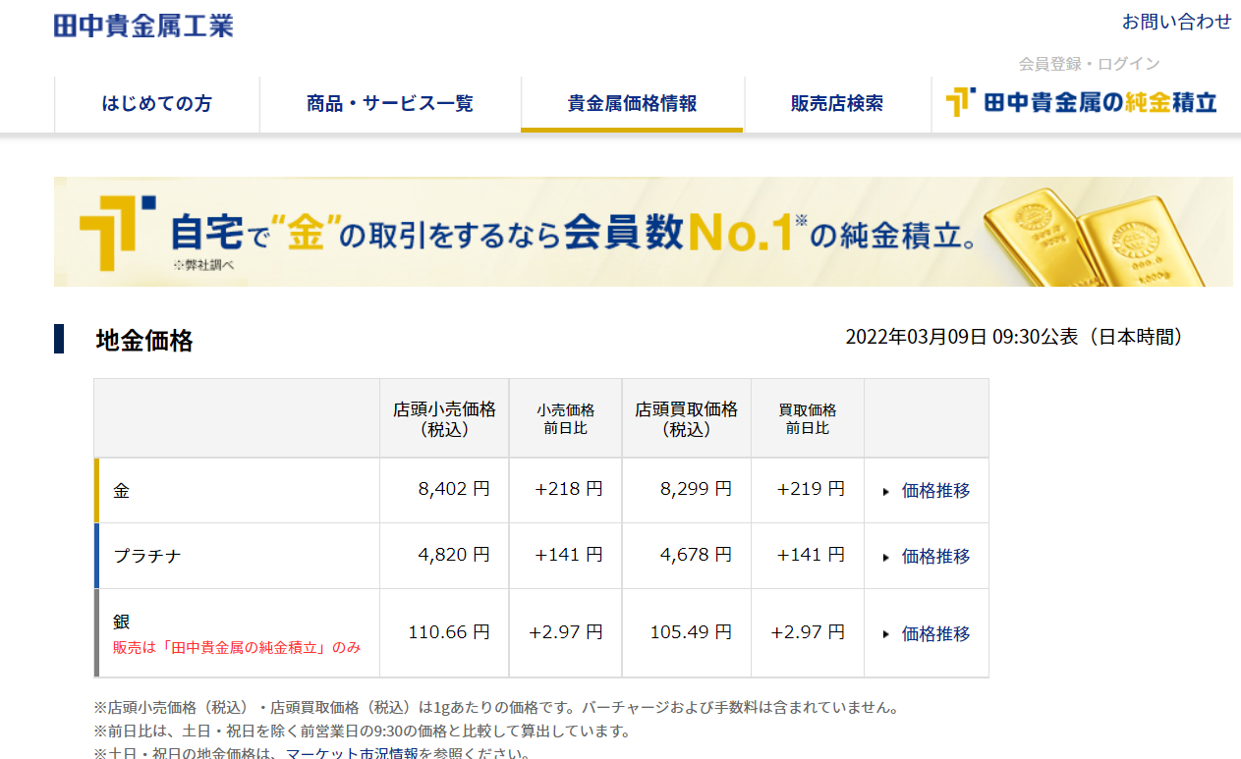
Task: Click the 買取価格前日比 column header
Action: 807,419
